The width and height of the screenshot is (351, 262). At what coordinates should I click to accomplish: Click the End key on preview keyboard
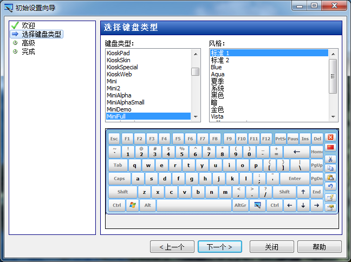click(x=316, y=192)
